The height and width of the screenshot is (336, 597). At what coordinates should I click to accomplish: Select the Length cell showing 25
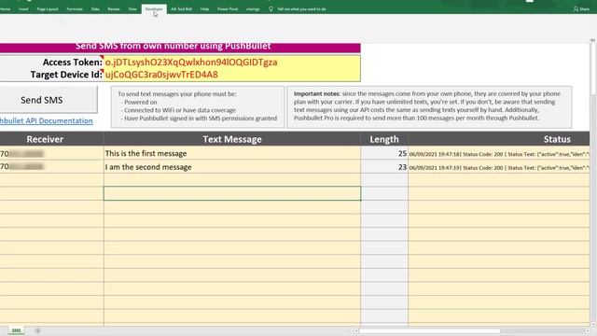pos(384,153)
